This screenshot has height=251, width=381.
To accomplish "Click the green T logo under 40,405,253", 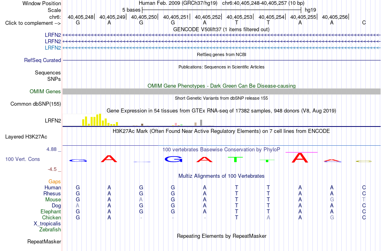I will tap(235, 160).
